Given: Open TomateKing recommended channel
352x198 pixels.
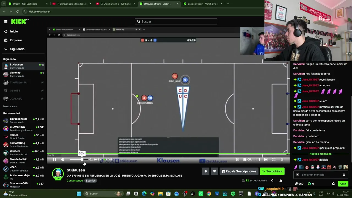Looking at the screenshot, I should [23, 145].
